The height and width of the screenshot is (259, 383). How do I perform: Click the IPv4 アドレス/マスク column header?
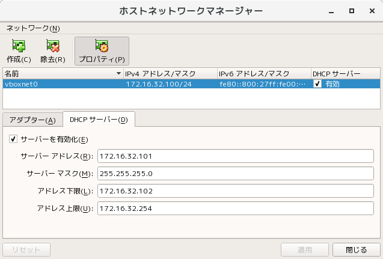170,73
